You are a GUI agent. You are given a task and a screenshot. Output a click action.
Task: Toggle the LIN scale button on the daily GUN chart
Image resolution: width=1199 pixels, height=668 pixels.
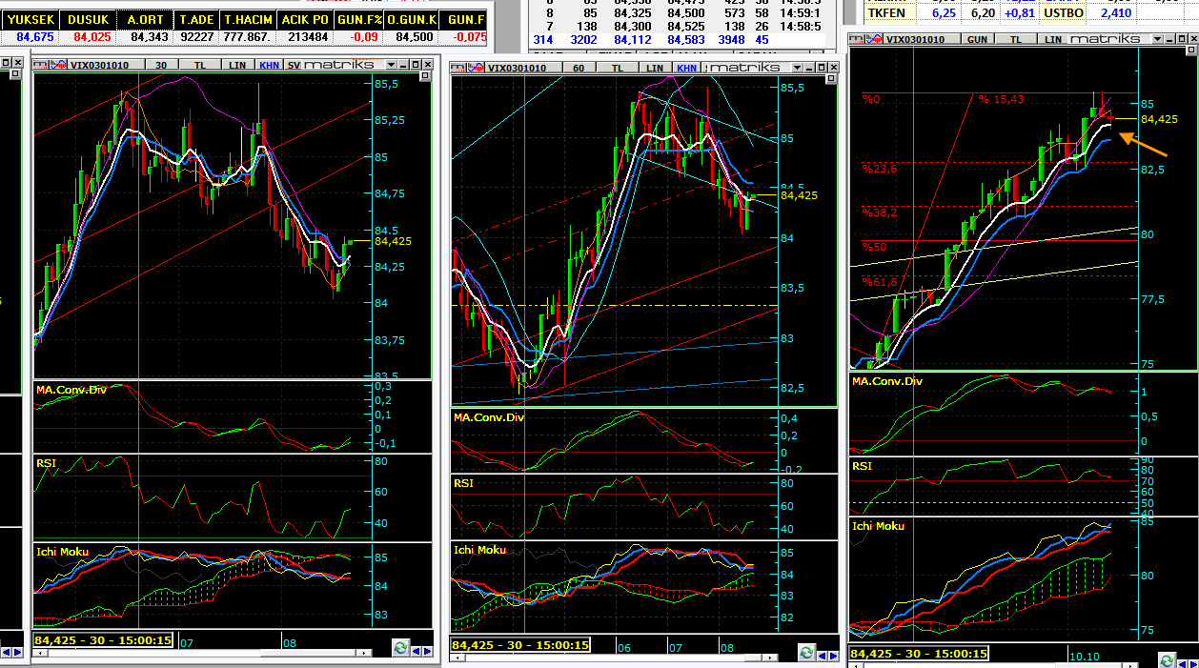(1052, 39)
